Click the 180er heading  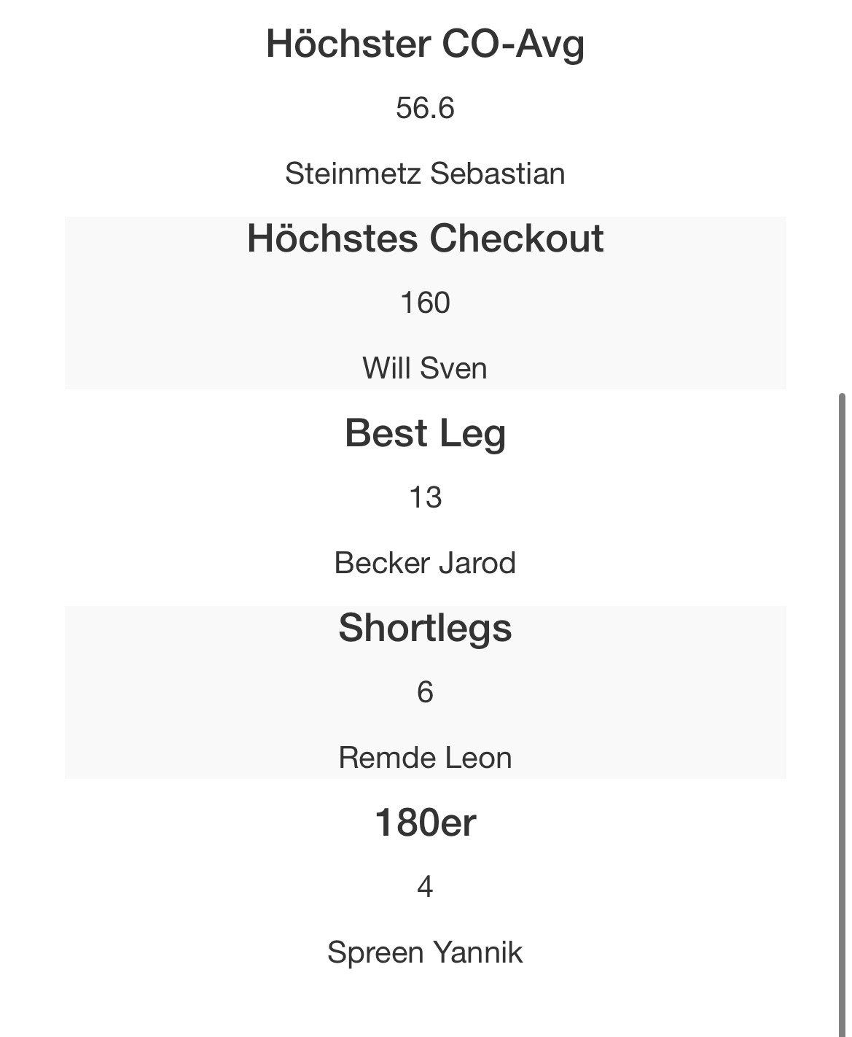425,823
